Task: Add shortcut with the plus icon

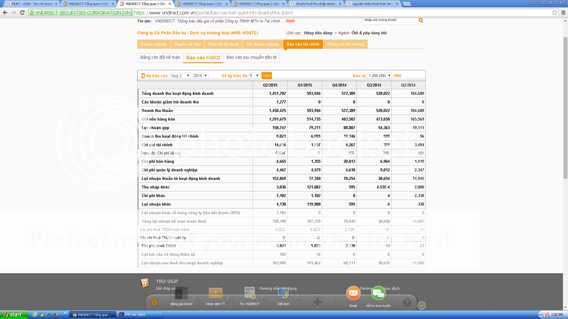Action: tap(317, 302)
